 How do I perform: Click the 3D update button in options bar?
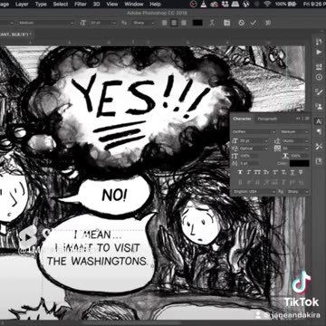[x=268, y=23]
